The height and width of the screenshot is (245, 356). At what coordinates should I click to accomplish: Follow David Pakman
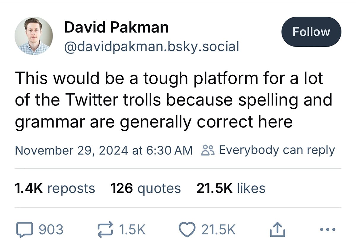311,31
